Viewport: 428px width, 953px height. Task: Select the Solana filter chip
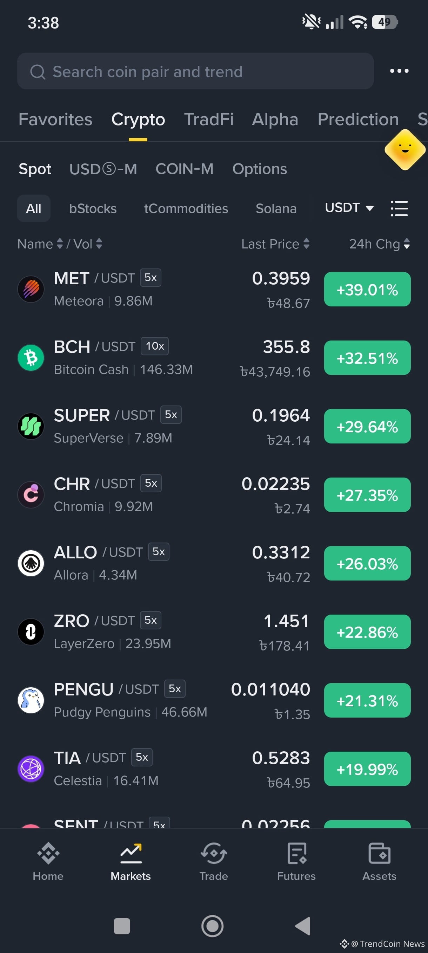(276, 209)
